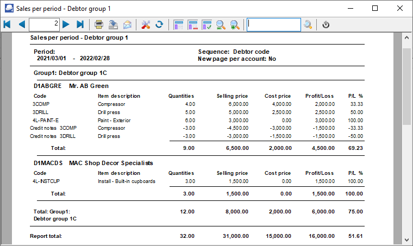Refresh the sales report
Image resolution: width=413 pixels, height=246 pixels.
159,24
